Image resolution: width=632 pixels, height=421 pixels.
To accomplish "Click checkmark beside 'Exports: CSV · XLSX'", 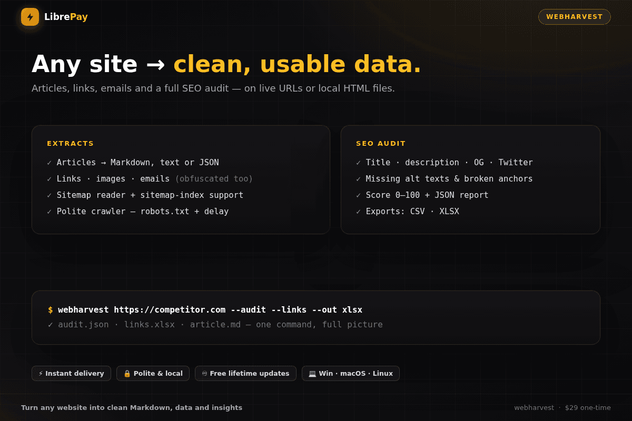I will click(x=359, y=212).
